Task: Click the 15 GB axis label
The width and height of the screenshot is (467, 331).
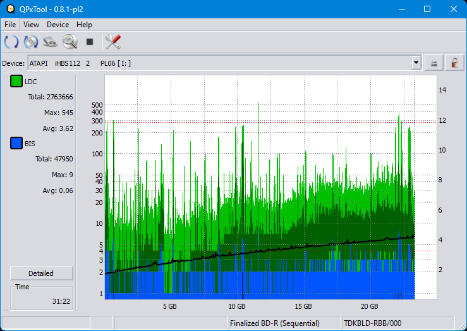Action: (x=303, y=306)
